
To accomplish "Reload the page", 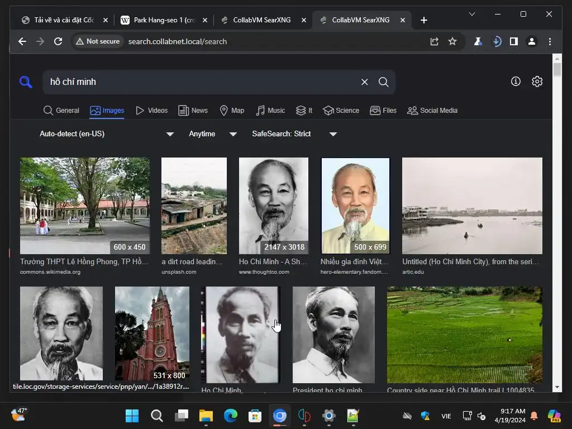I will [58, 41].
